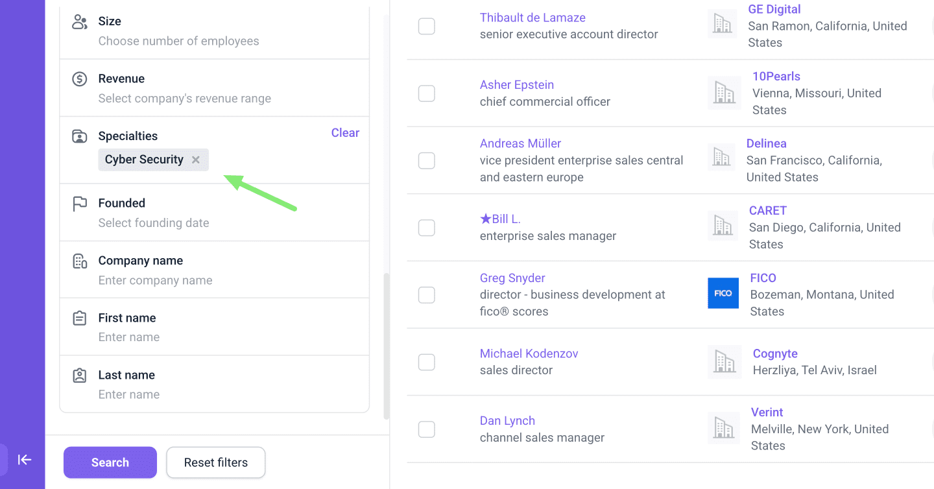Tick the checkbox next to Greg Snyder
This screenshot has width=934, height=489.
pos(427,295)
